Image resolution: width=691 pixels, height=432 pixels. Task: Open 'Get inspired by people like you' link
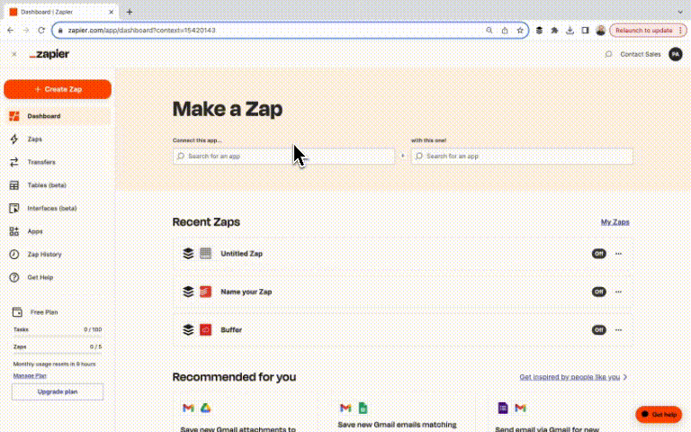[573, 377]
